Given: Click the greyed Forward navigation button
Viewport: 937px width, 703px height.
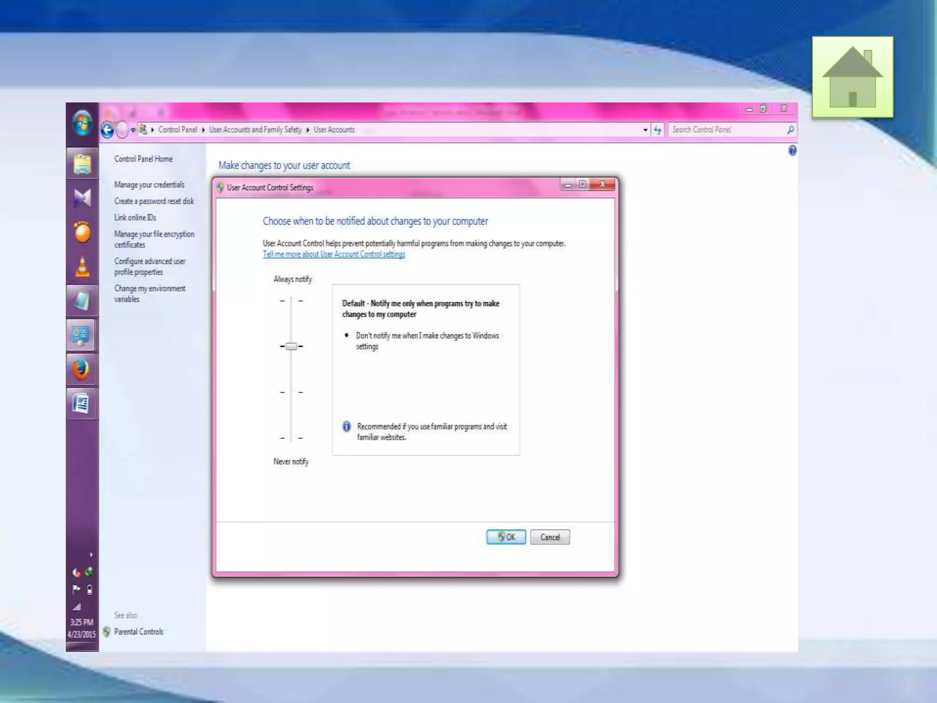Looking at the screenshot, I should coord(122,130).
